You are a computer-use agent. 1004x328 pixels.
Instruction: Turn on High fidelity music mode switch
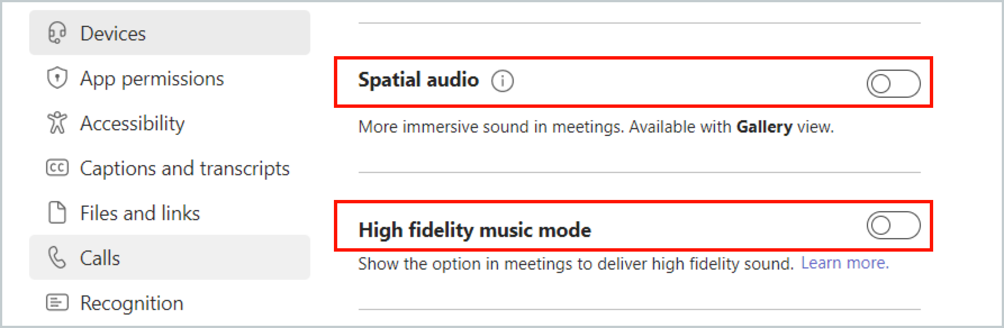893,226
